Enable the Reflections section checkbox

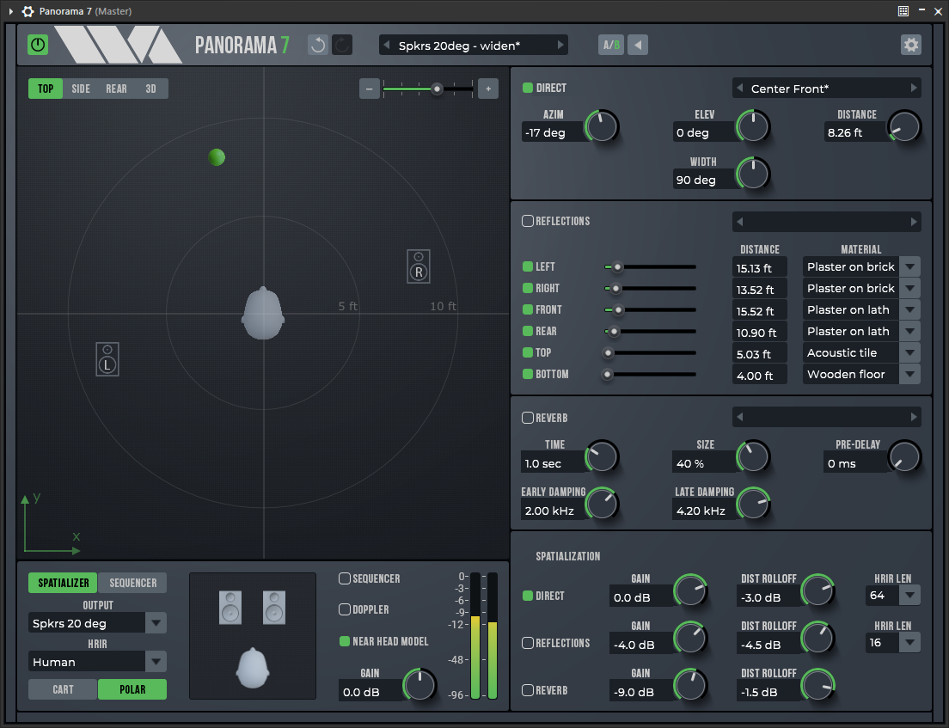pos(528,221)
